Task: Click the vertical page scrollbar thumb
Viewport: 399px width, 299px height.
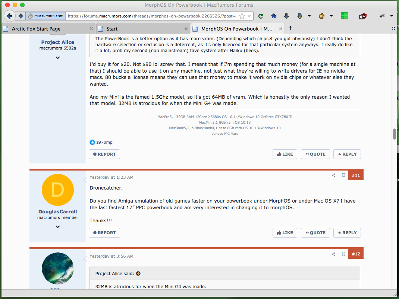Action: tap(395, 134)
